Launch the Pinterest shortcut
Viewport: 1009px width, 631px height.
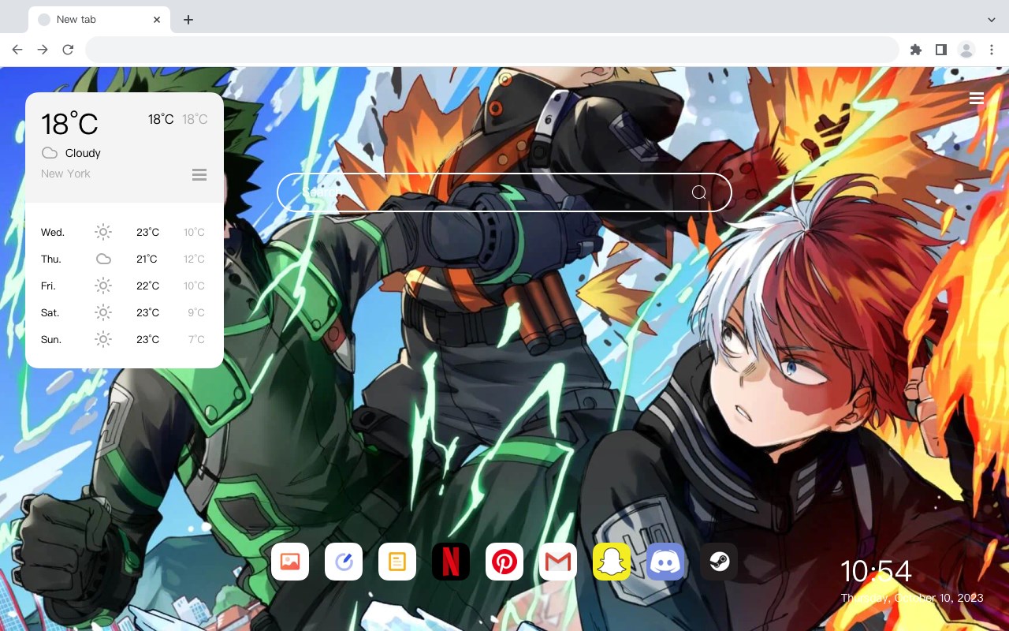(504, 562)
